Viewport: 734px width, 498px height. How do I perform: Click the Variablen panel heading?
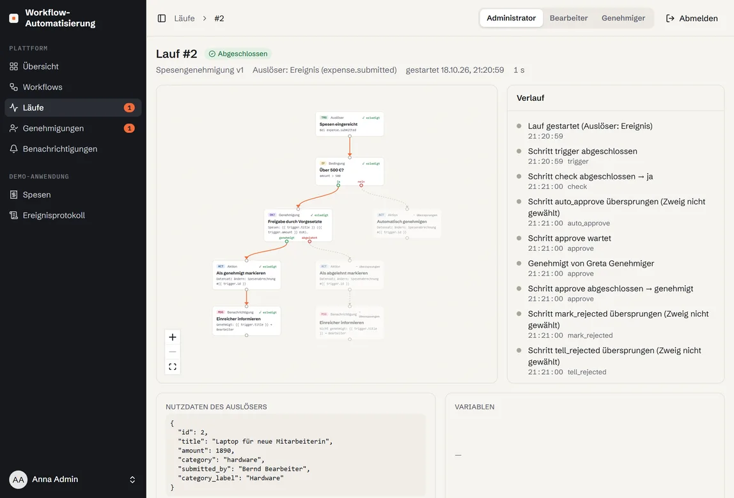click(474, 407)
